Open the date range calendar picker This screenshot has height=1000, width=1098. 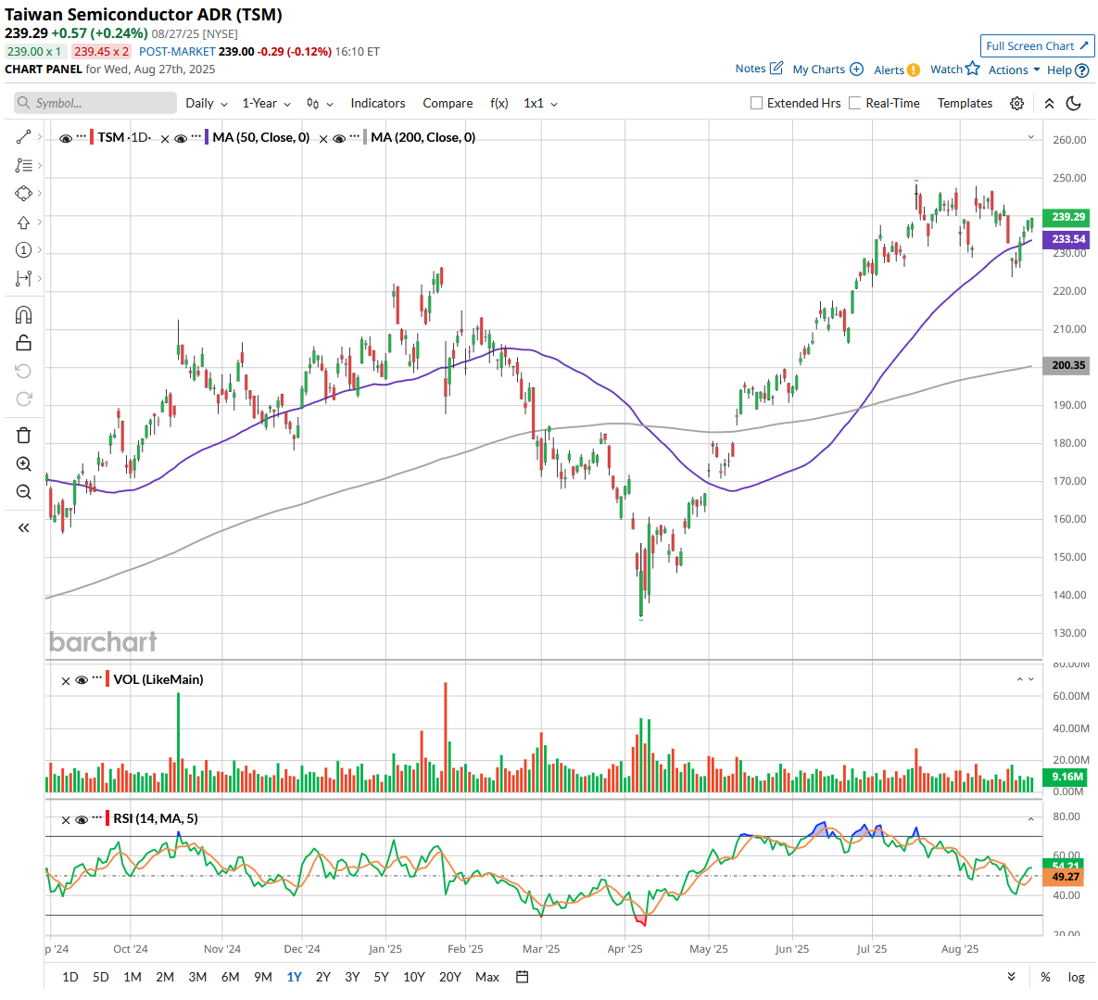[523, 977]
